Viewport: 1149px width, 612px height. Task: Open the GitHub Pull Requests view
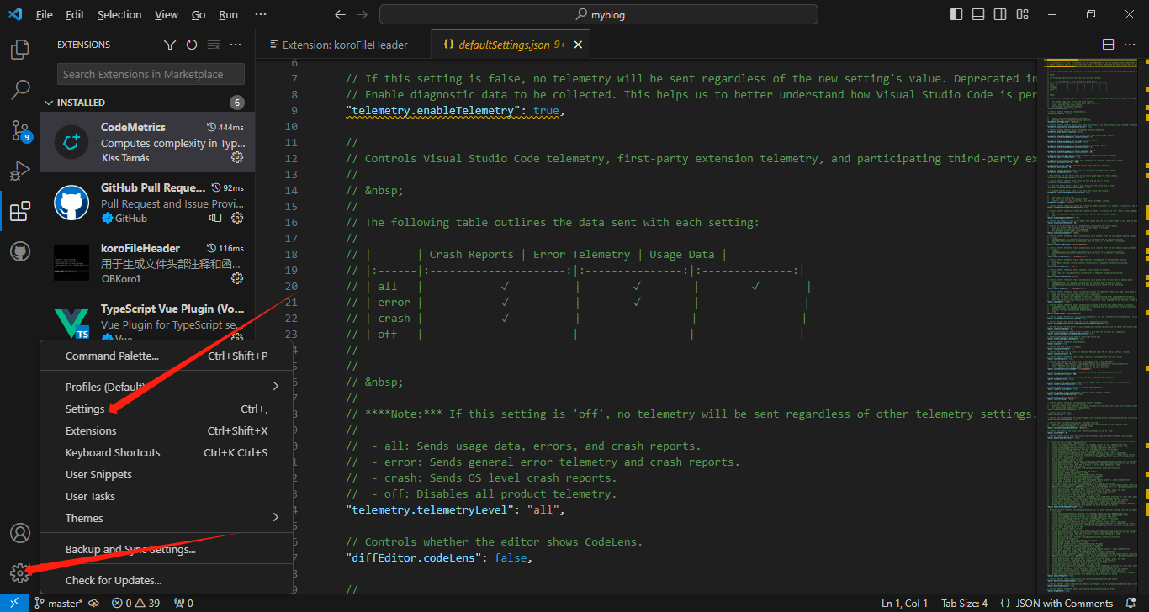click(x=19, y=251)
